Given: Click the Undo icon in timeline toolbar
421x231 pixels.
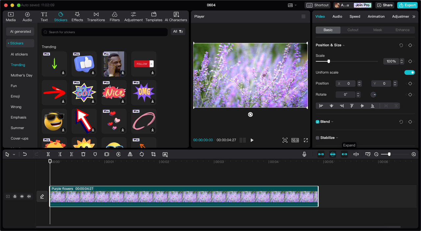Looking at the screenshot, I should point(25,154).
